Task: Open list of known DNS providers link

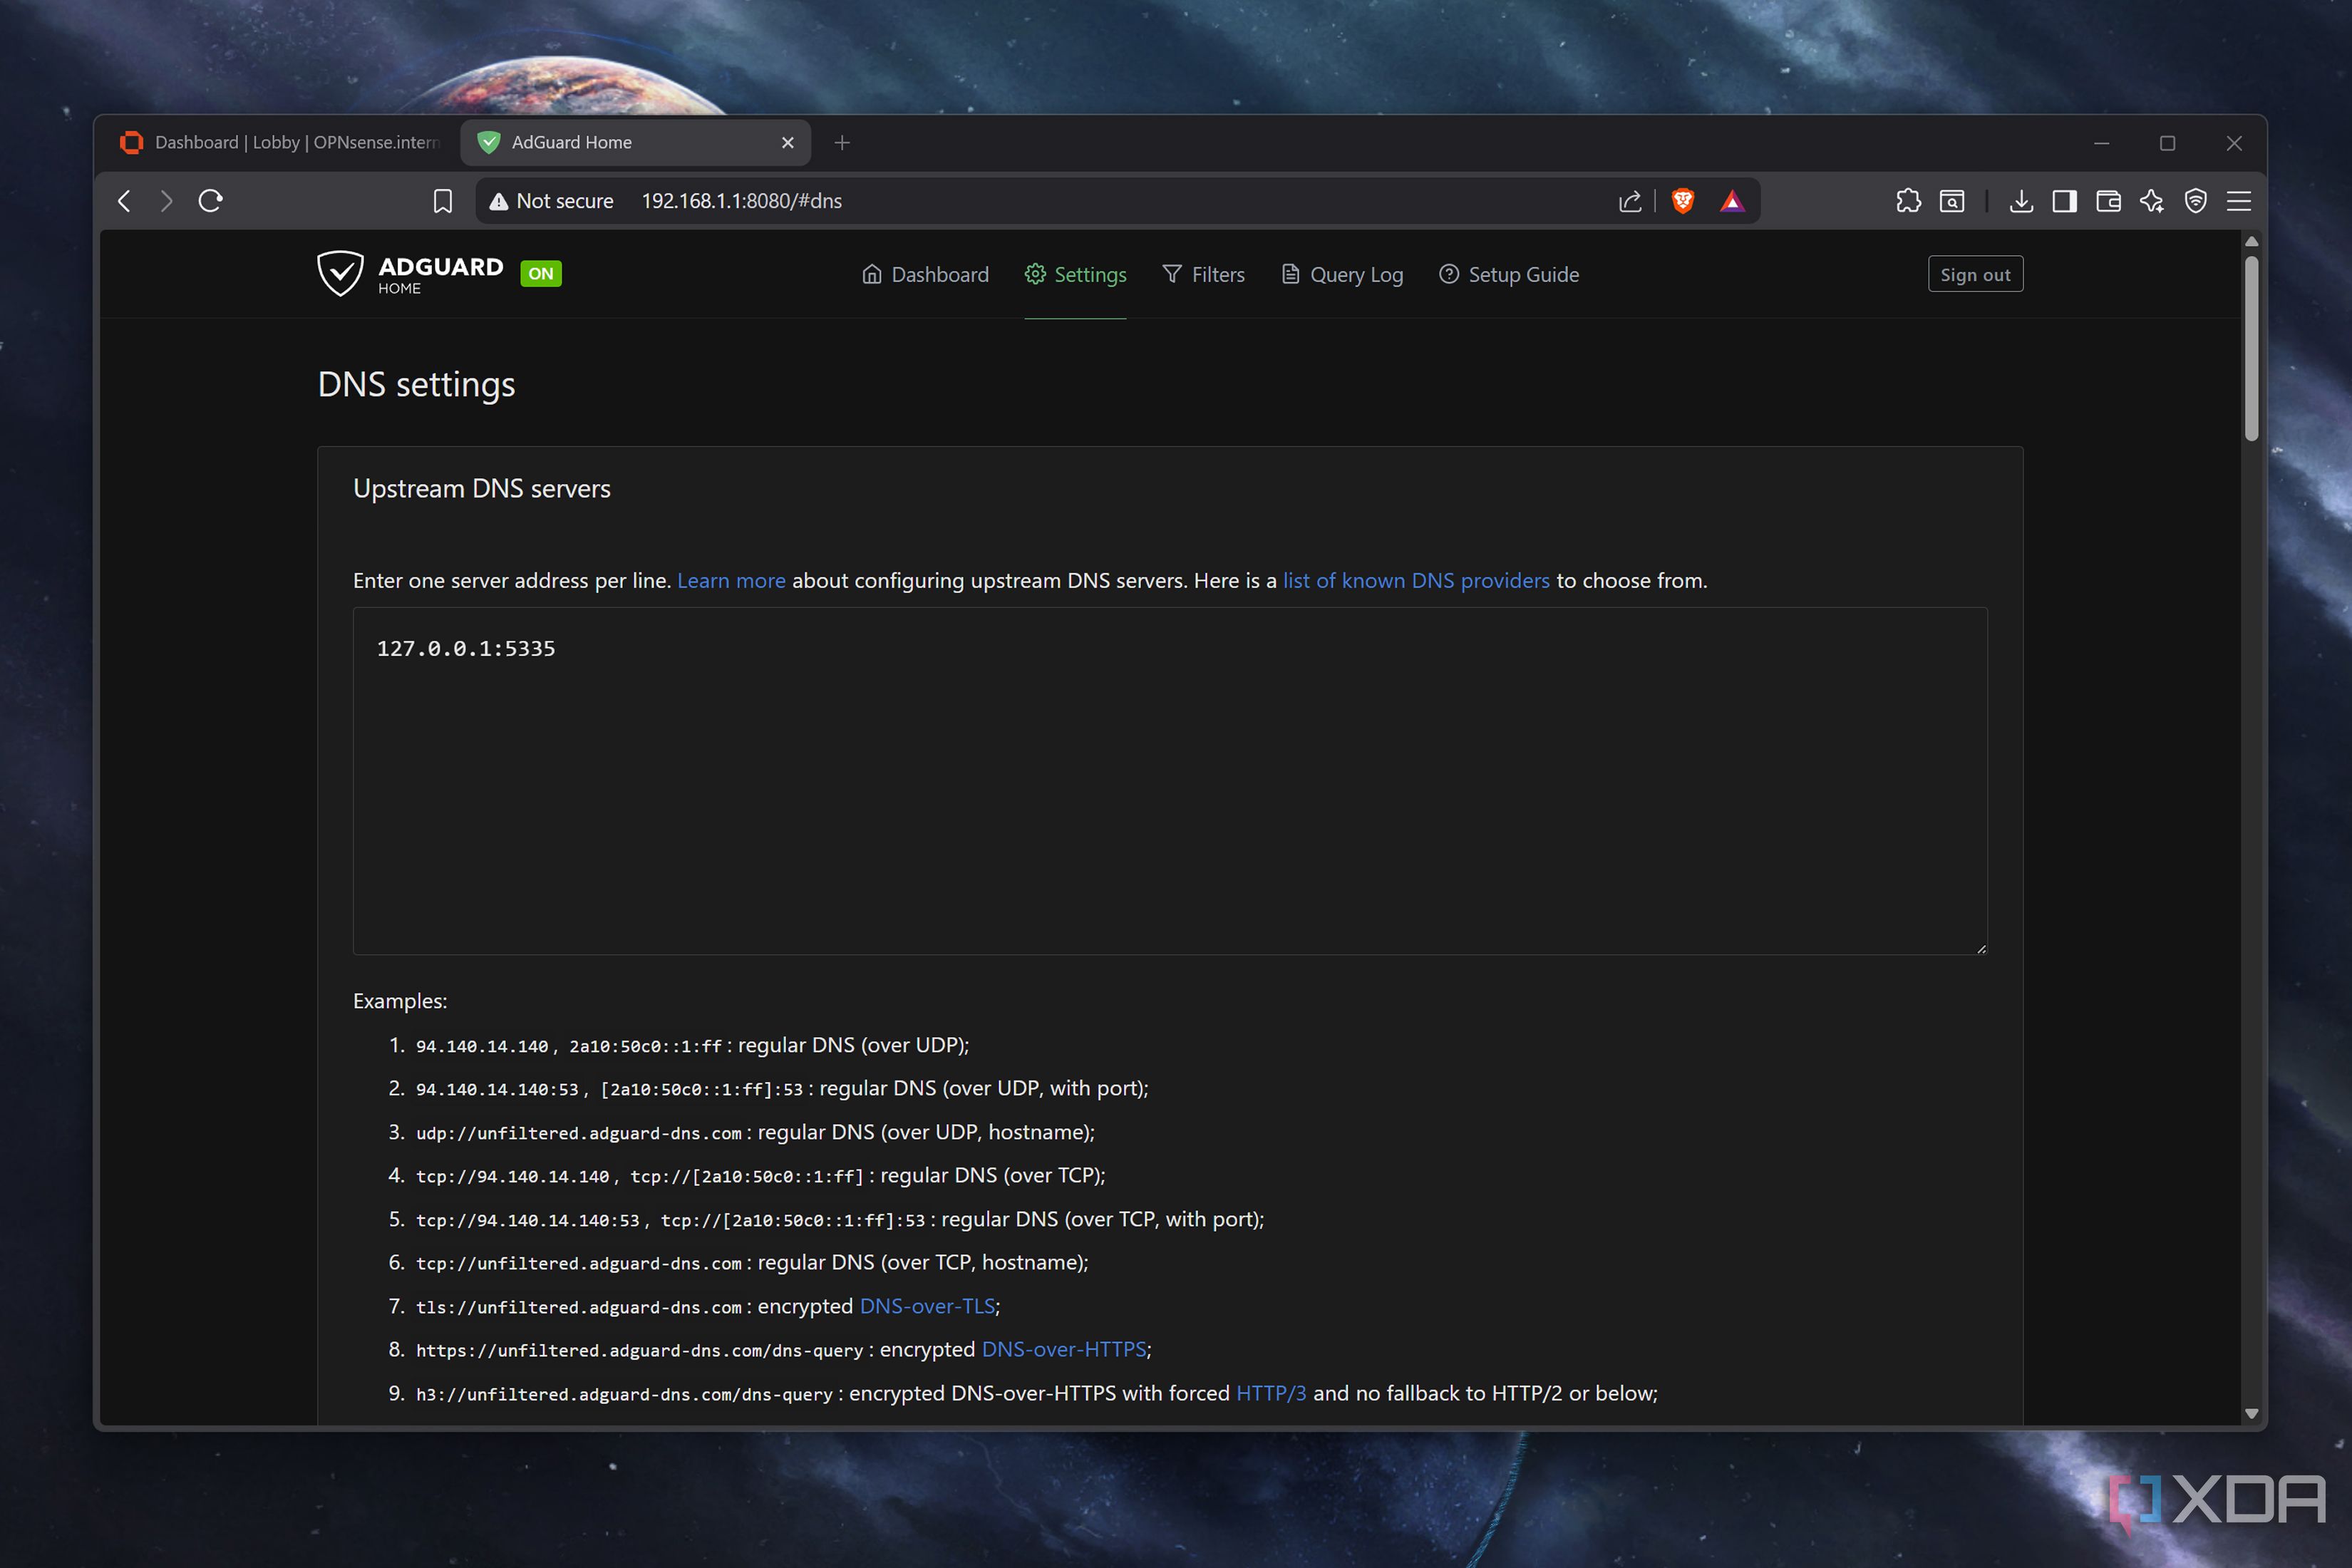Action: point(1416,580)
